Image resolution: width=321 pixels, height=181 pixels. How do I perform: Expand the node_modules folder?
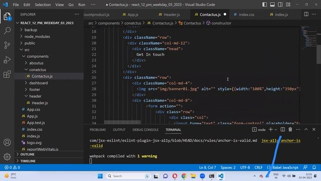[37, 37]
